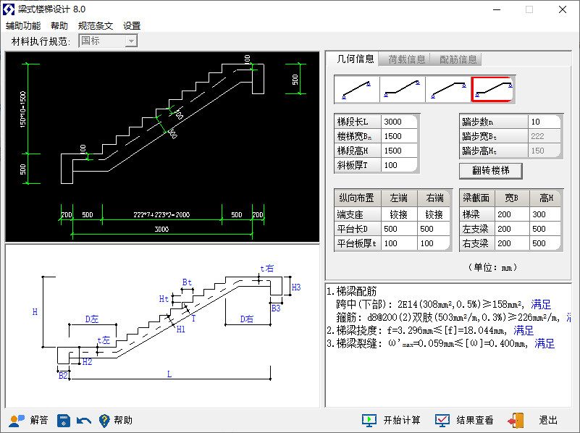This screenshot has width=580, height=433.
Task: Click the 帮助 label in bottom bar
Action: pos(123,421)
